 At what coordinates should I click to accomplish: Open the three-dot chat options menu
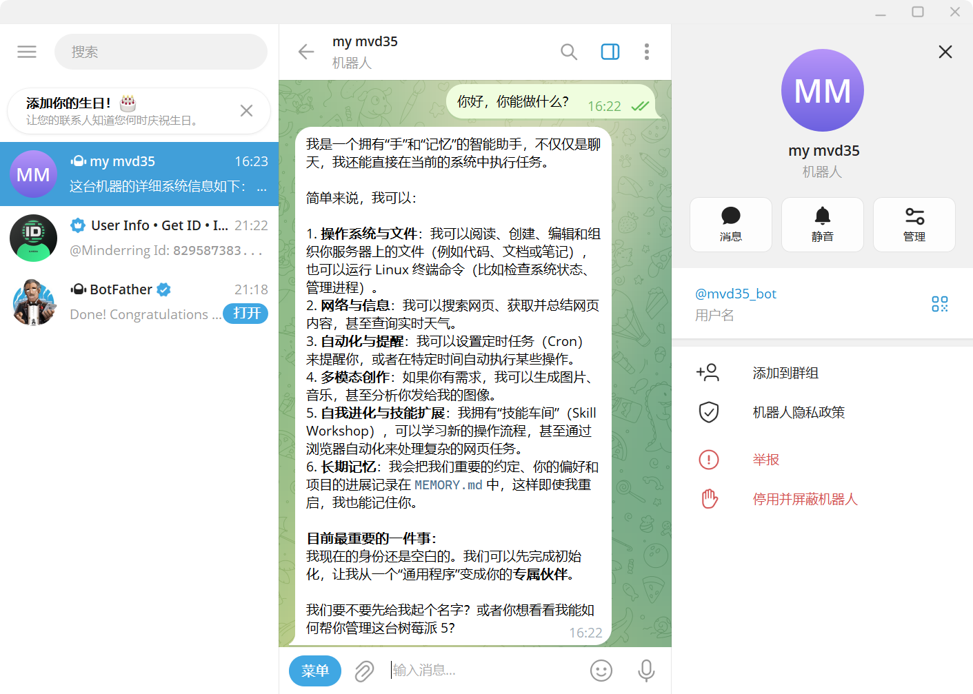point(646,52)
